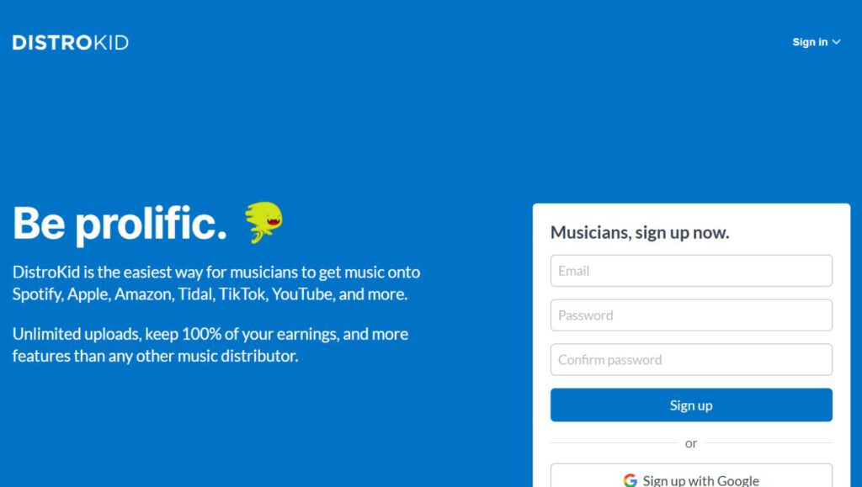Click the 'Sign in' text label
862x487 pixels.
click(810, 42)
